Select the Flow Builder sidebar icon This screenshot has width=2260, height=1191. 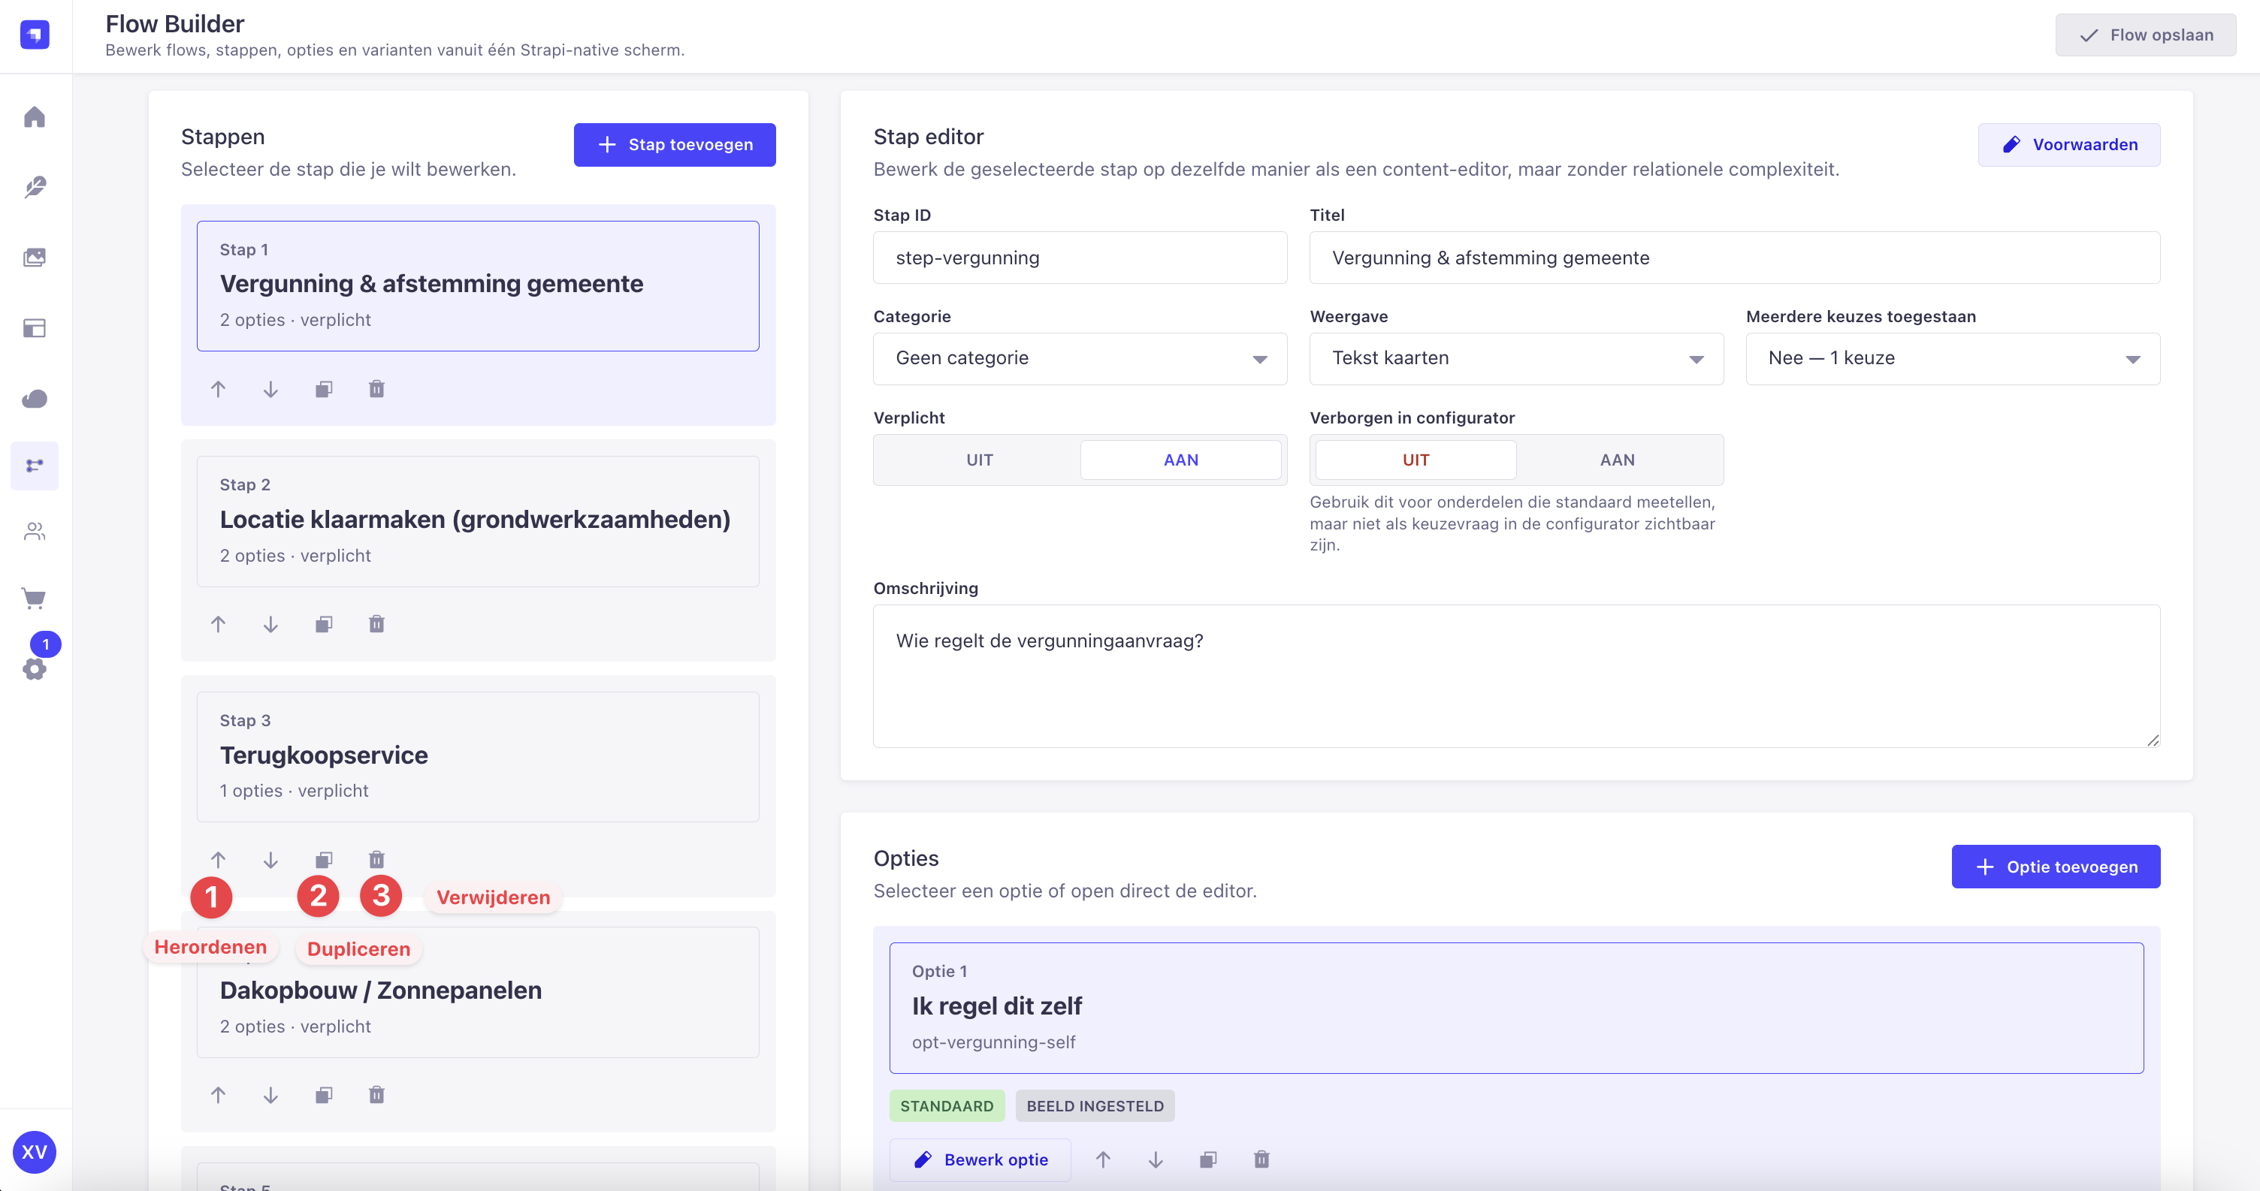pyautogui.click(x=35, y=466)
